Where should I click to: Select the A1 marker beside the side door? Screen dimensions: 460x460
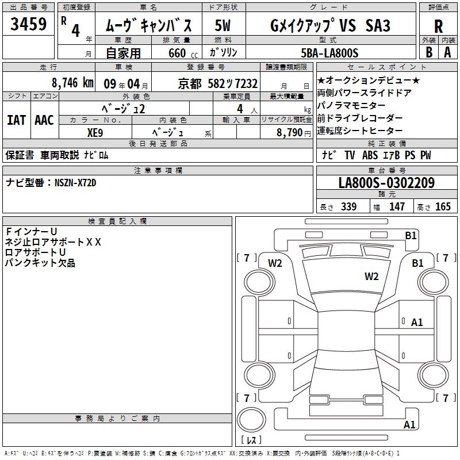(417, 323)
